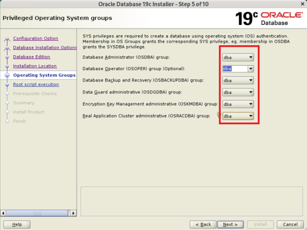Open the OSDGDBA group dropdown
The image size is (307, 230).
coord(238,92)
